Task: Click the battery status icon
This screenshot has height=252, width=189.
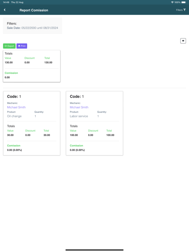Action: coord(184,2)
